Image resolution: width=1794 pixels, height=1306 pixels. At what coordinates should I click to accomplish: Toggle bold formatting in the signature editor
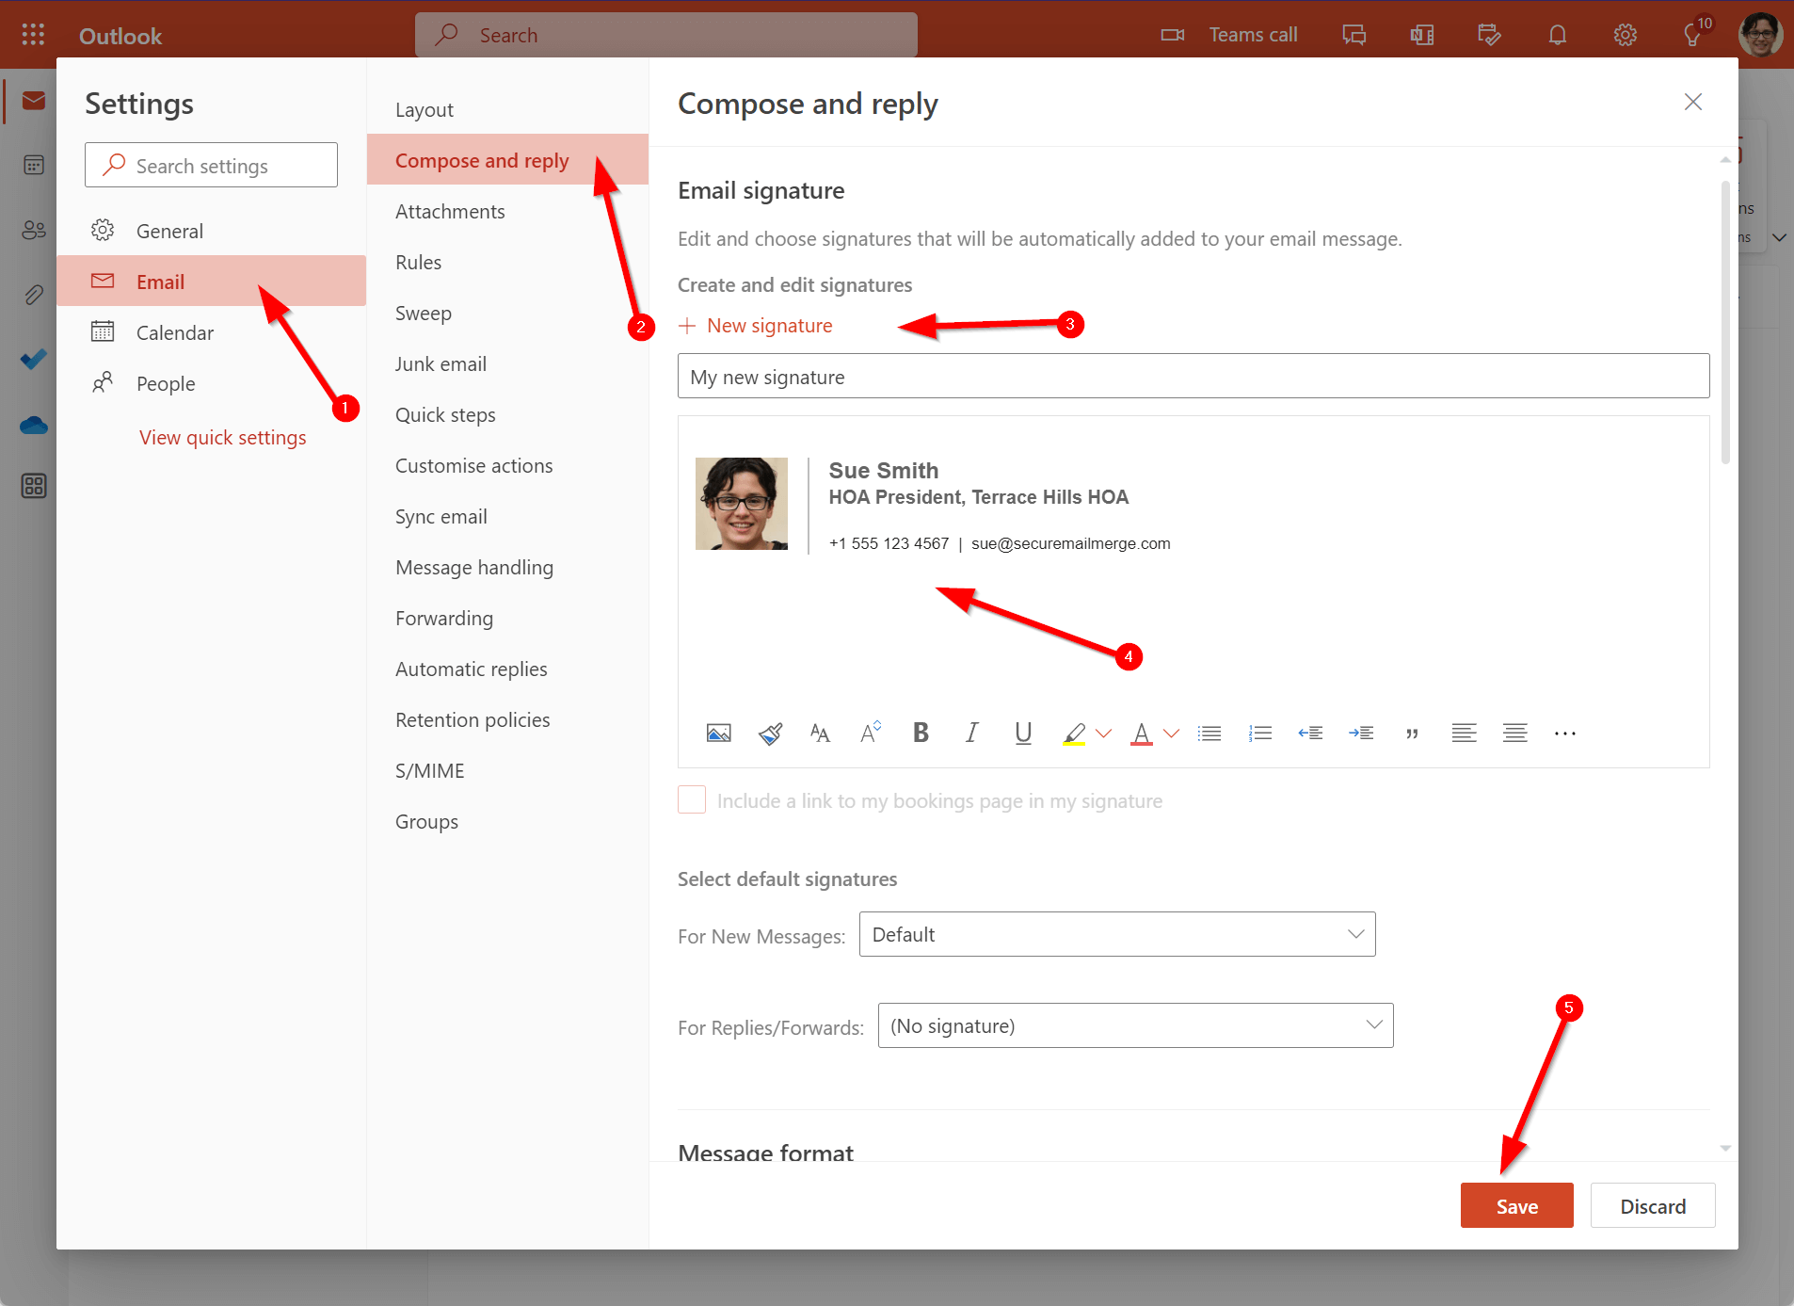[921, 733]
